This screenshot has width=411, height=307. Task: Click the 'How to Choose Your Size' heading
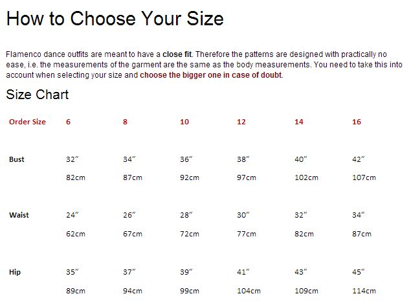[115, 19]
